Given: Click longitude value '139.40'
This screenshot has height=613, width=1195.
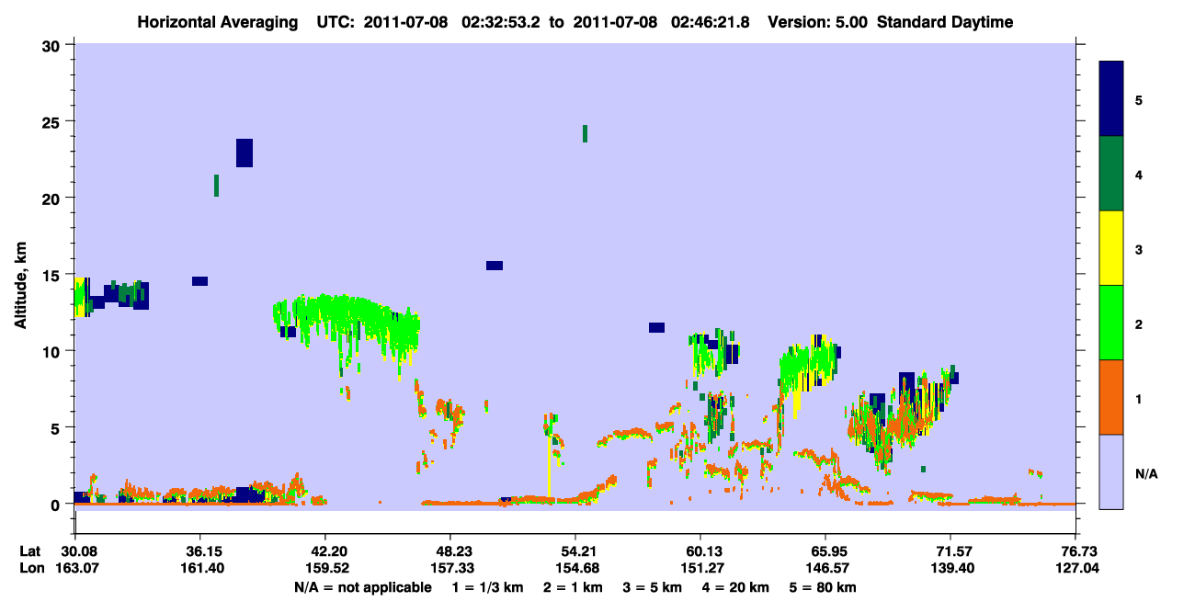Looking at the screenshot, I should point(950,569).
